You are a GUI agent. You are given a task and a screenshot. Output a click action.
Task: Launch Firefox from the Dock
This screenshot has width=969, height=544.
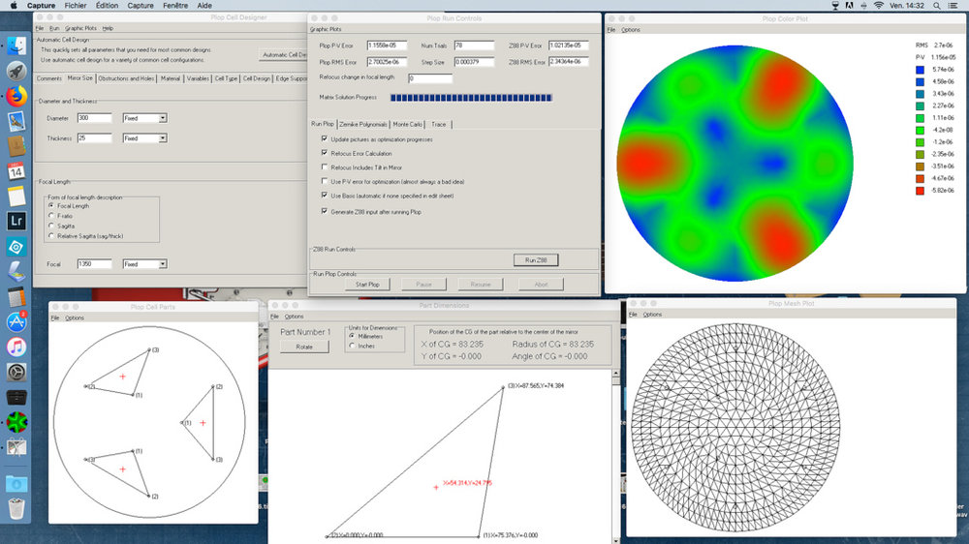16,97
